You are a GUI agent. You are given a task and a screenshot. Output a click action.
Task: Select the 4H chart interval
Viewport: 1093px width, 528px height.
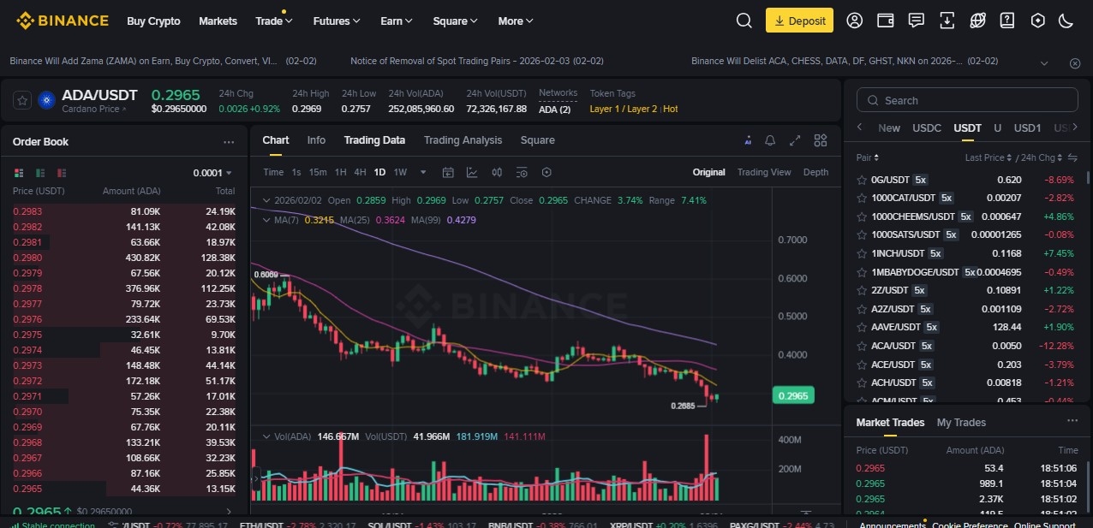(x=360, y=172)
